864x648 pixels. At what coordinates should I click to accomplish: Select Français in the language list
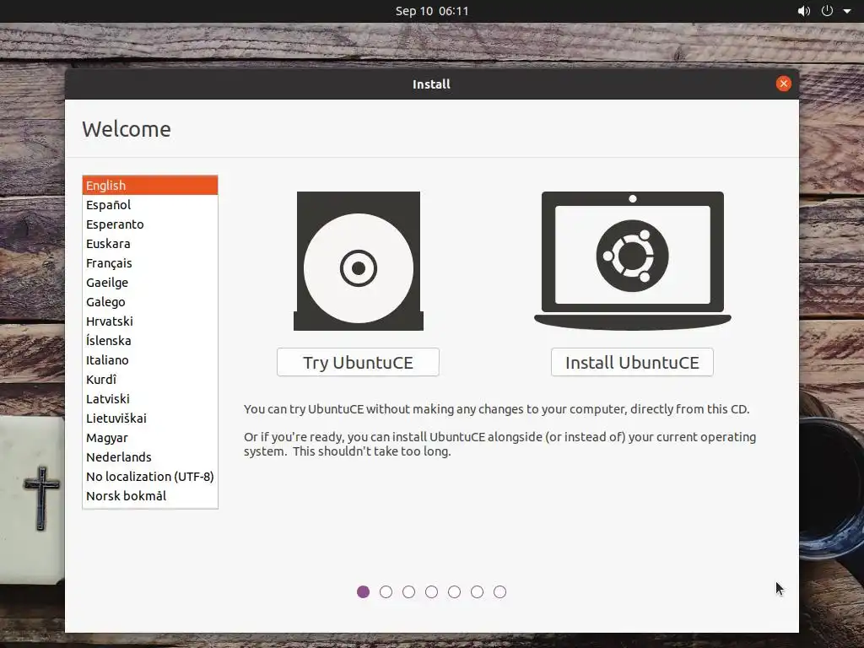pyautogui.click(x=150, y=263)
